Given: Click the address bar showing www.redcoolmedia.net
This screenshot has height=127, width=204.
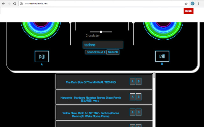Looking at the screenshot, I should [x=104, y=3].
